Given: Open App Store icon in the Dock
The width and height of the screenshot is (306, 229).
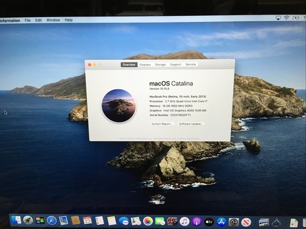Looking at the screenshot, I should click(222, 222).
